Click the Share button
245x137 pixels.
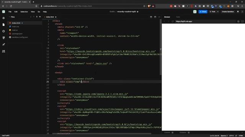pos(203,12)
